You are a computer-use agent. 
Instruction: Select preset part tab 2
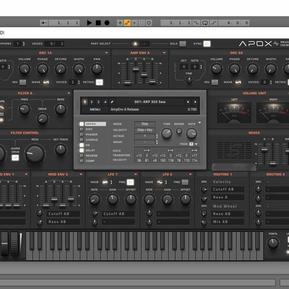tap(92, 102)
